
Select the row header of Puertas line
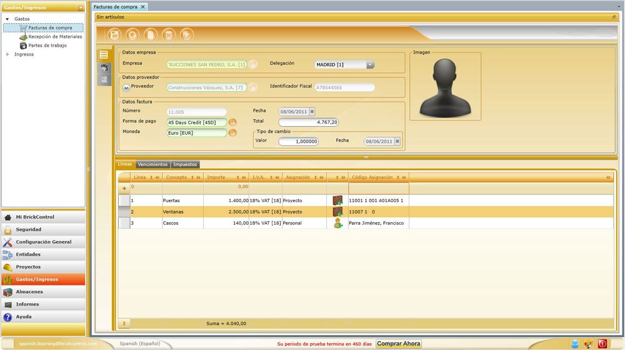click(x=124, y=200)
